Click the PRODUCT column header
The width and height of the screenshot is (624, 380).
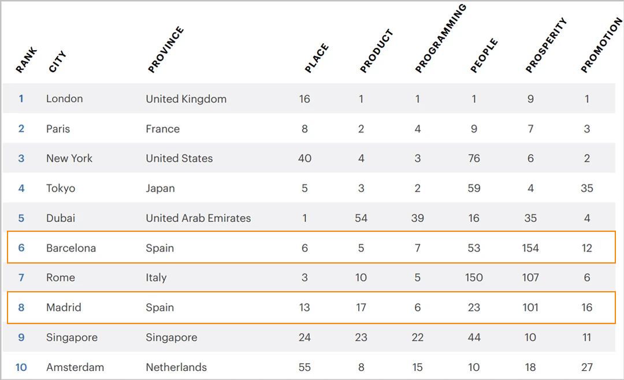coord(376,51)
